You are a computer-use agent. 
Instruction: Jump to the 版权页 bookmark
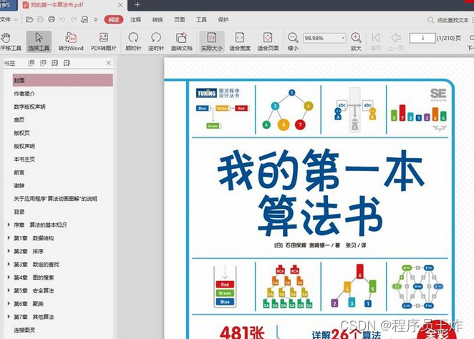[x=21, y=133]
